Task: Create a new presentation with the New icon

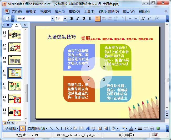Action: 7,19
